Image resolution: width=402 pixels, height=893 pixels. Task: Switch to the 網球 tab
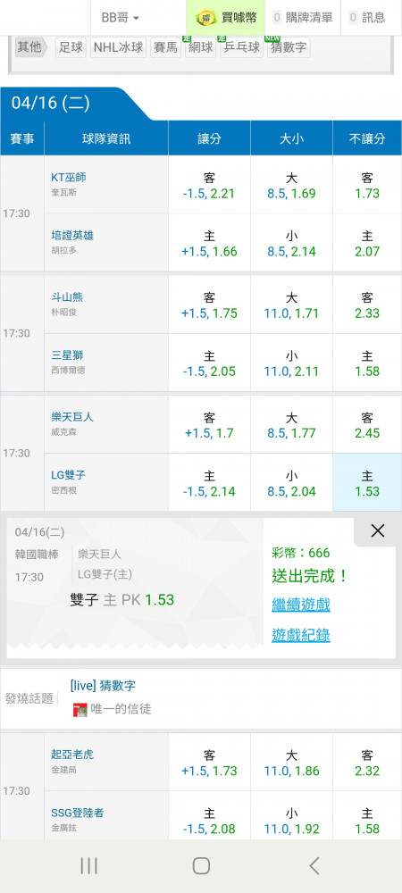200,47
